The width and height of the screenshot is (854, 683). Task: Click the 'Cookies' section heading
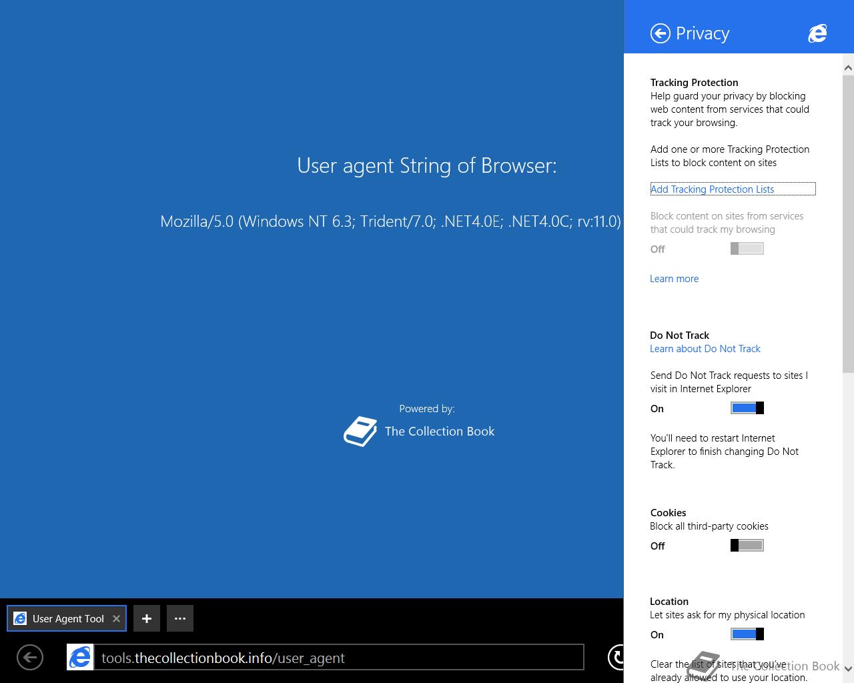[668, 513]
